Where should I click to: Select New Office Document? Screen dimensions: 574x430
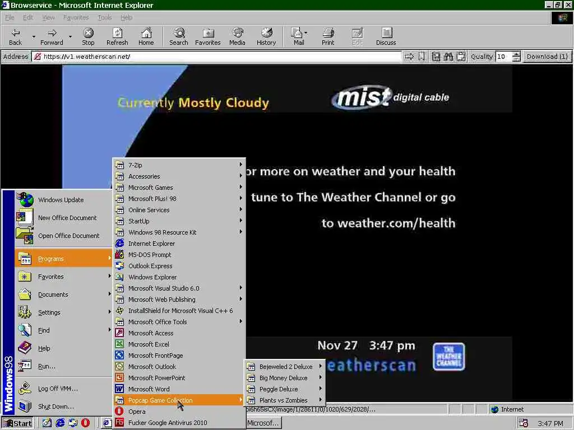tap(64, 218)
